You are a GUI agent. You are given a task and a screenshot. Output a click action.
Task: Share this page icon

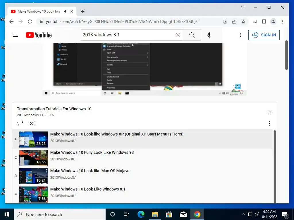coord(234,21)
